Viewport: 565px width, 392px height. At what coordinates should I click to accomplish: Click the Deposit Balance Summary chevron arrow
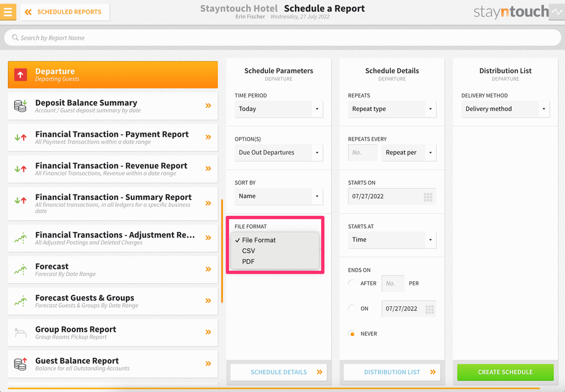[208, 106]
